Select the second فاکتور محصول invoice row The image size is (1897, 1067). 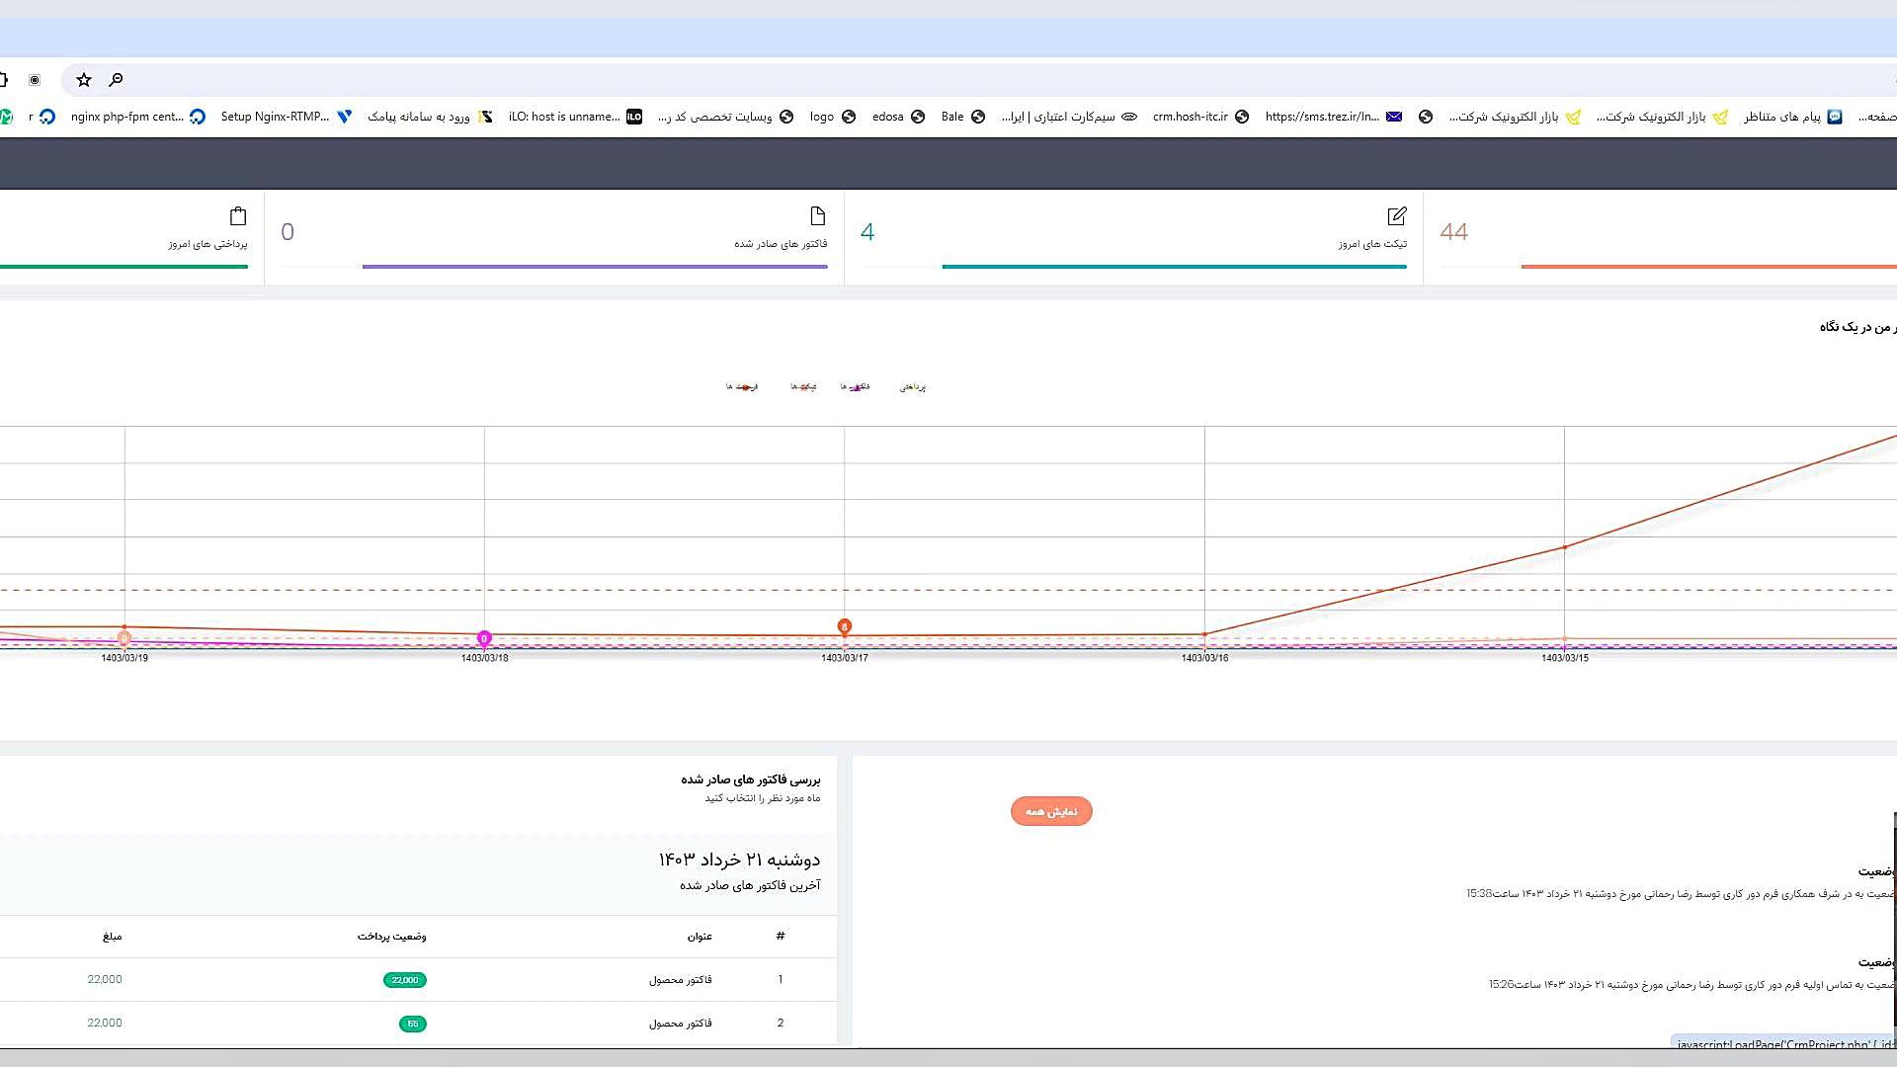tap(680, 1024)
